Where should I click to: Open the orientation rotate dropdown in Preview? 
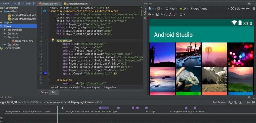click(x=159, y=9)
